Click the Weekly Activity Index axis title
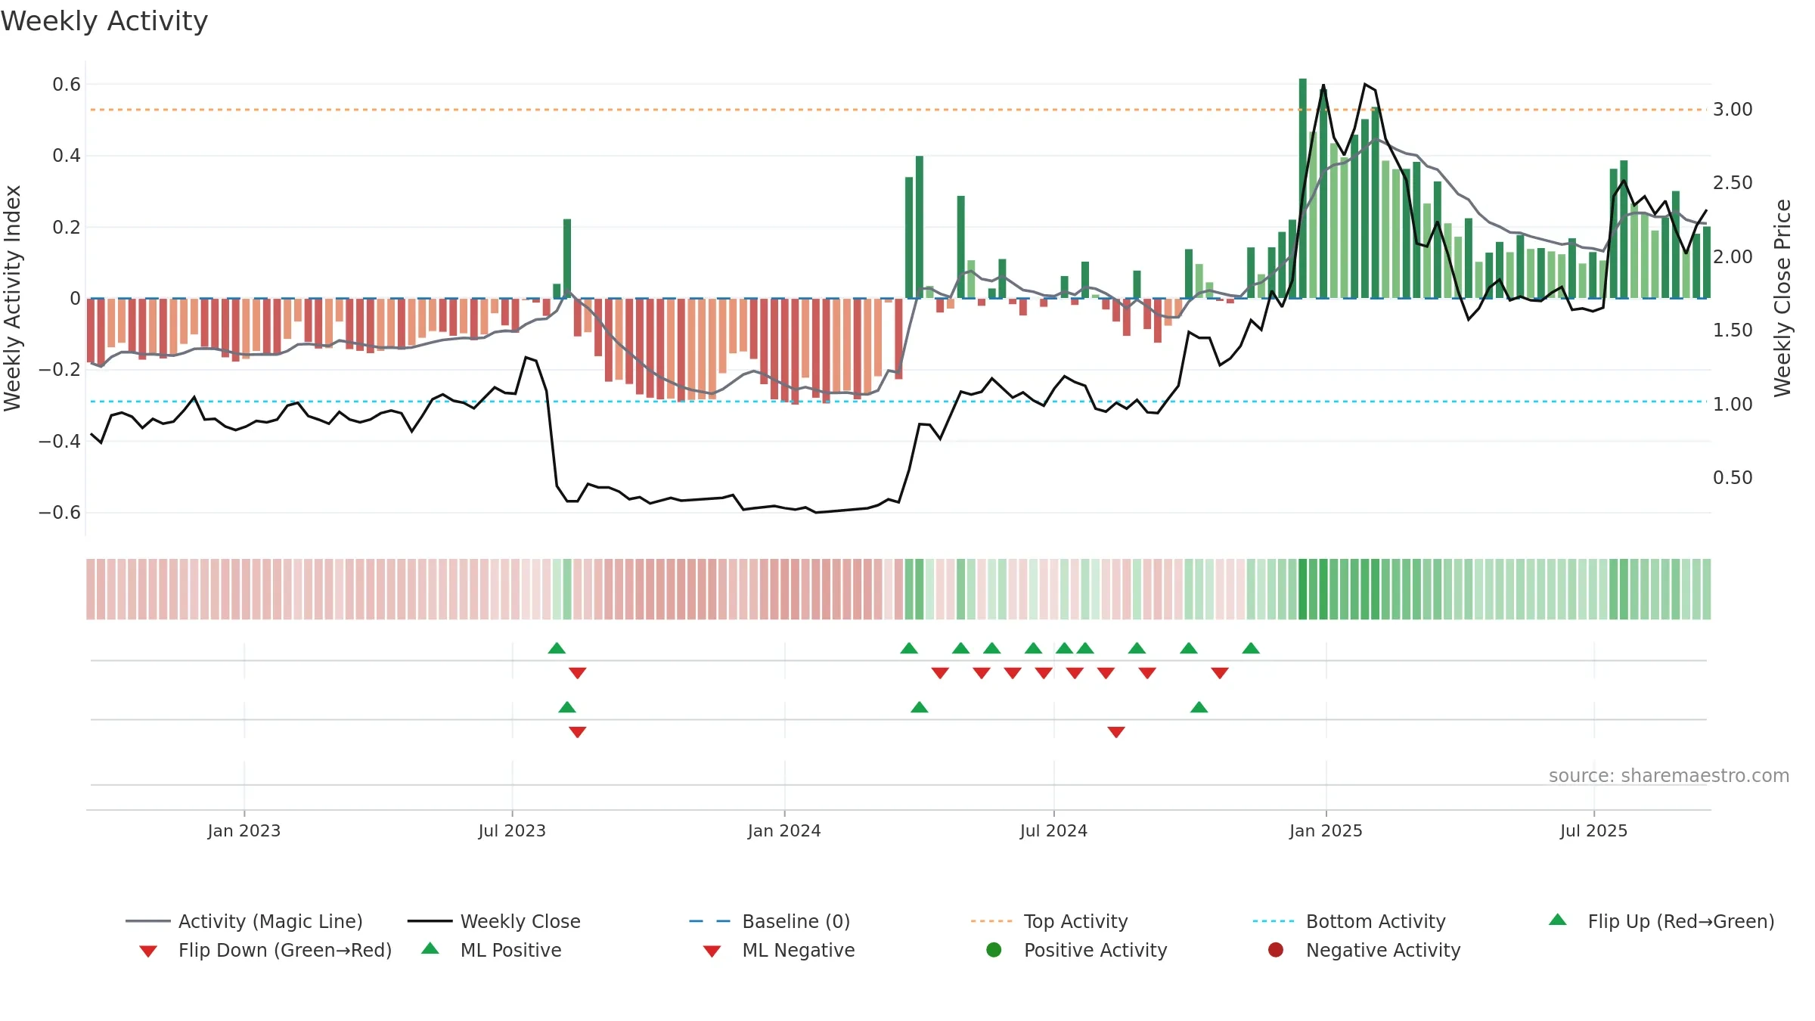The image size is (1815, 1021). [x=12, y=298]
